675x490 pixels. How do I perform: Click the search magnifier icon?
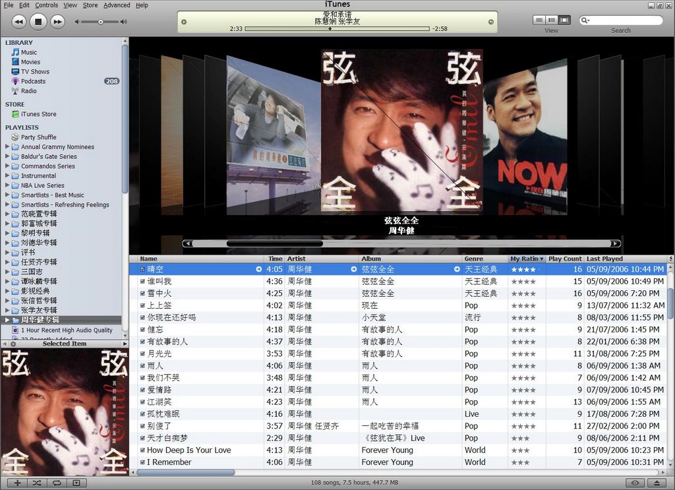(585, 20)
